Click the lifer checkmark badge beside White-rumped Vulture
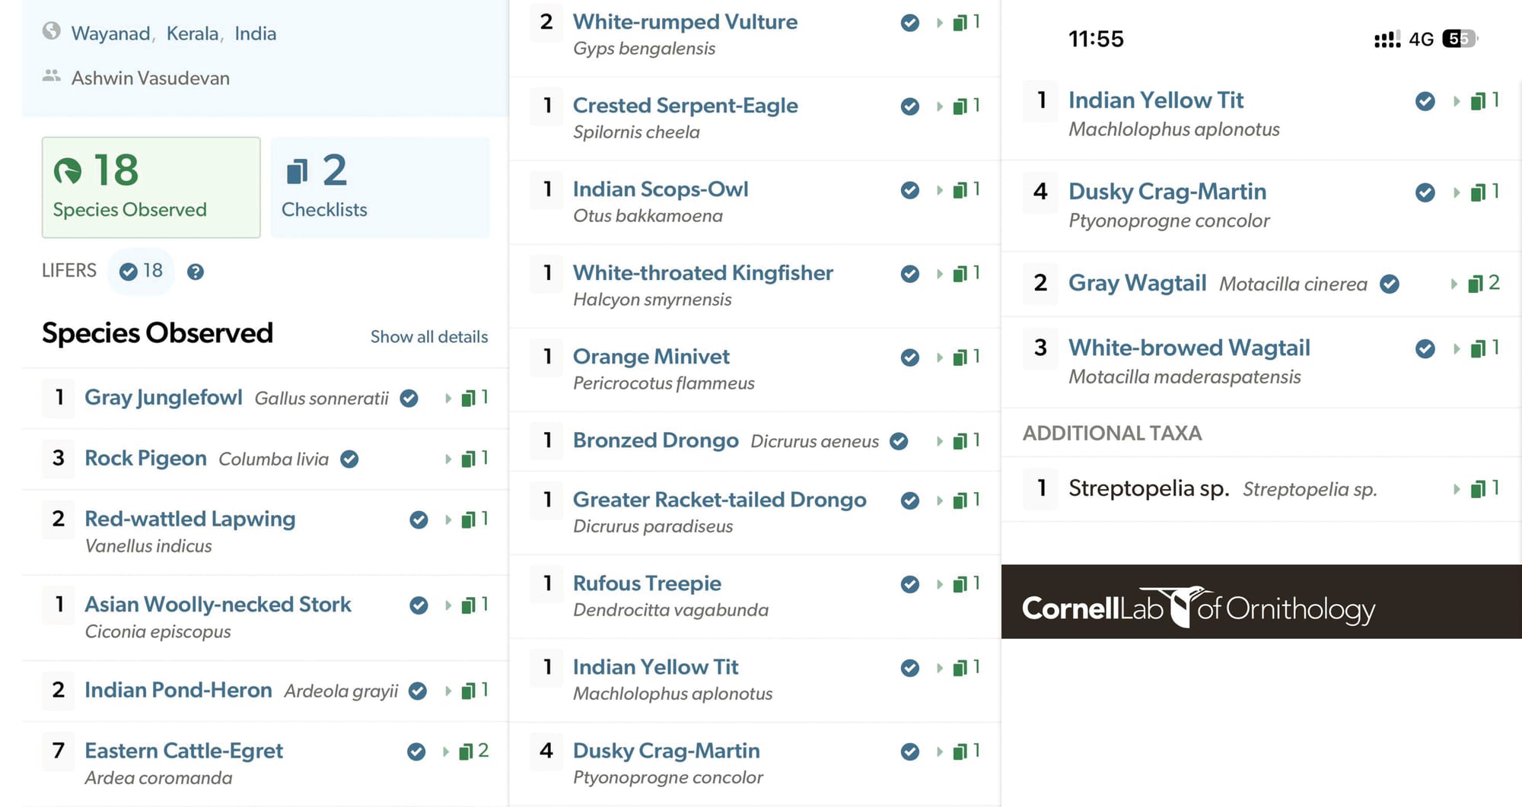Screen dimensions: 1522x807 point(909,23)
